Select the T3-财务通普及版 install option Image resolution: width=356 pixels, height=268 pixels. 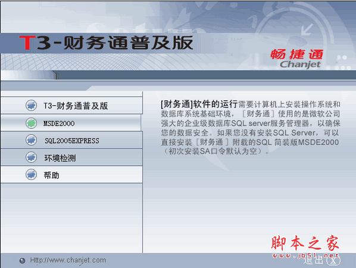[71, 105]
